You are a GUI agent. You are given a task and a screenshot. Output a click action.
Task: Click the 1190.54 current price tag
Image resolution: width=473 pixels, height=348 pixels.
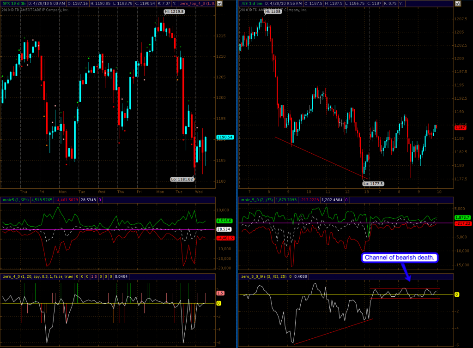[225, 138]
